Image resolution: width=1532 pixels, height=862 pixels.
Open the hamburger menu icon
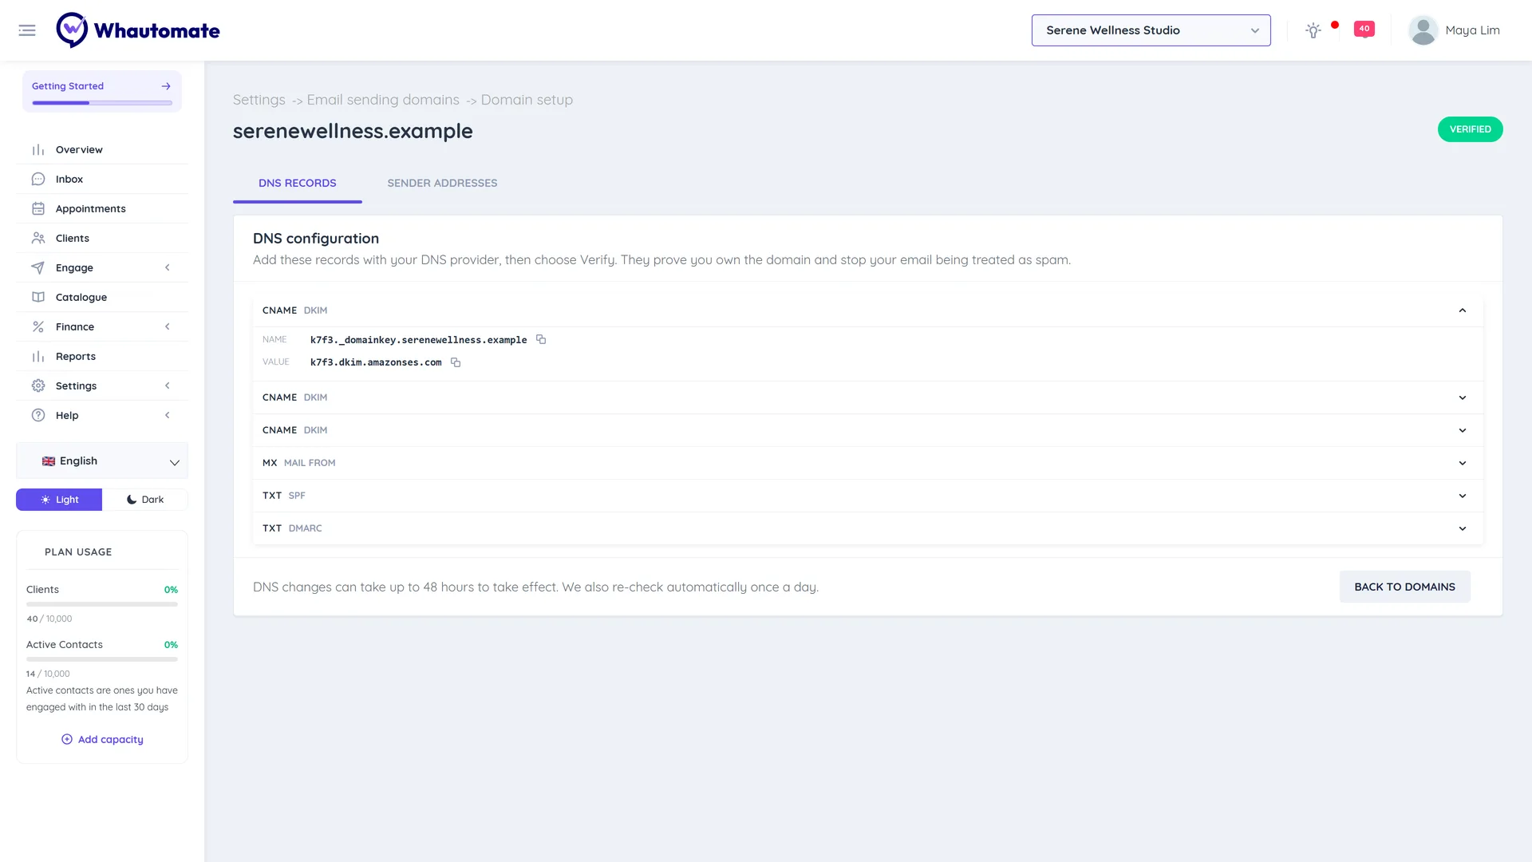(27, 30)
